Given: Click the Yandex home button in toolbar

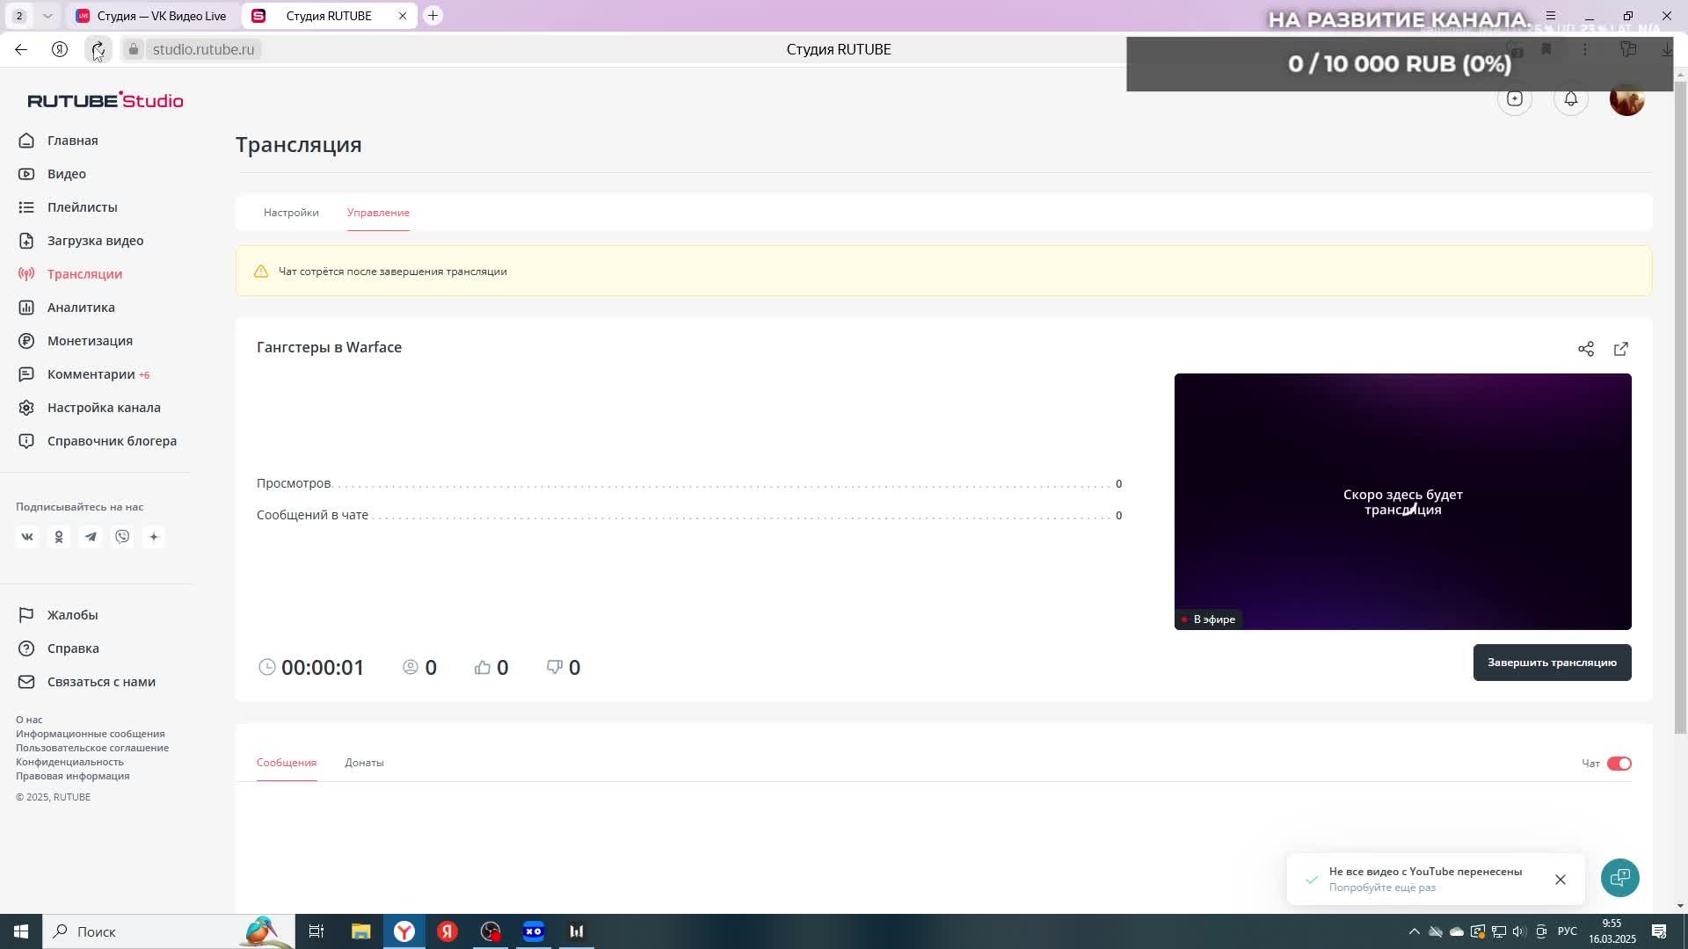Looking at the screenshot, I should [60, 50].
